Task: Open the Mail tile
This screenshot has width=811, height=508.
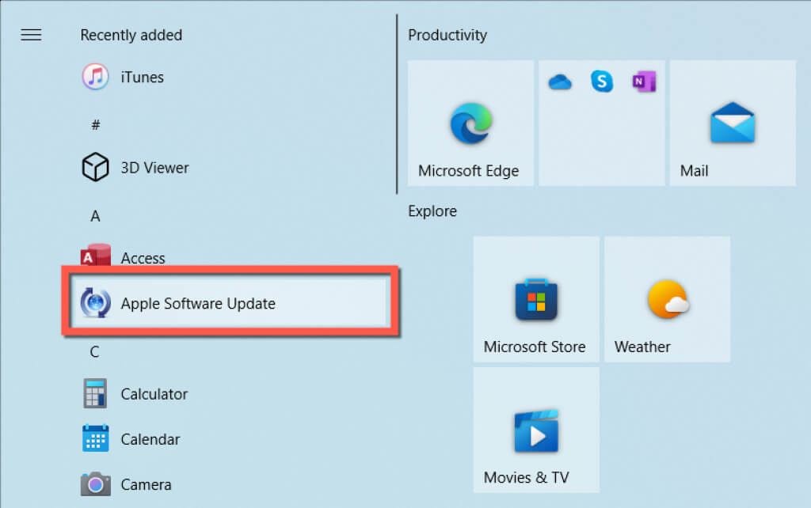Action: [733, 123]
